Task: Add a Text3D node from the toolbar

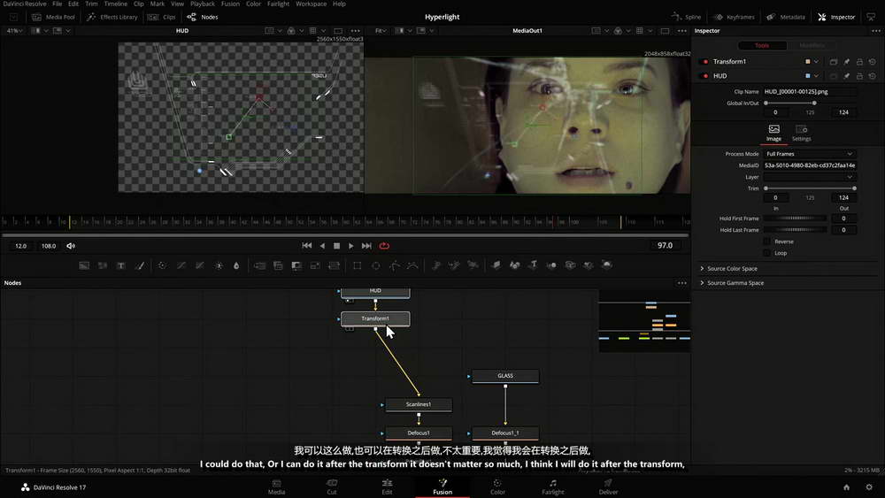Action: pyautogui.click(x=533, y=264)
